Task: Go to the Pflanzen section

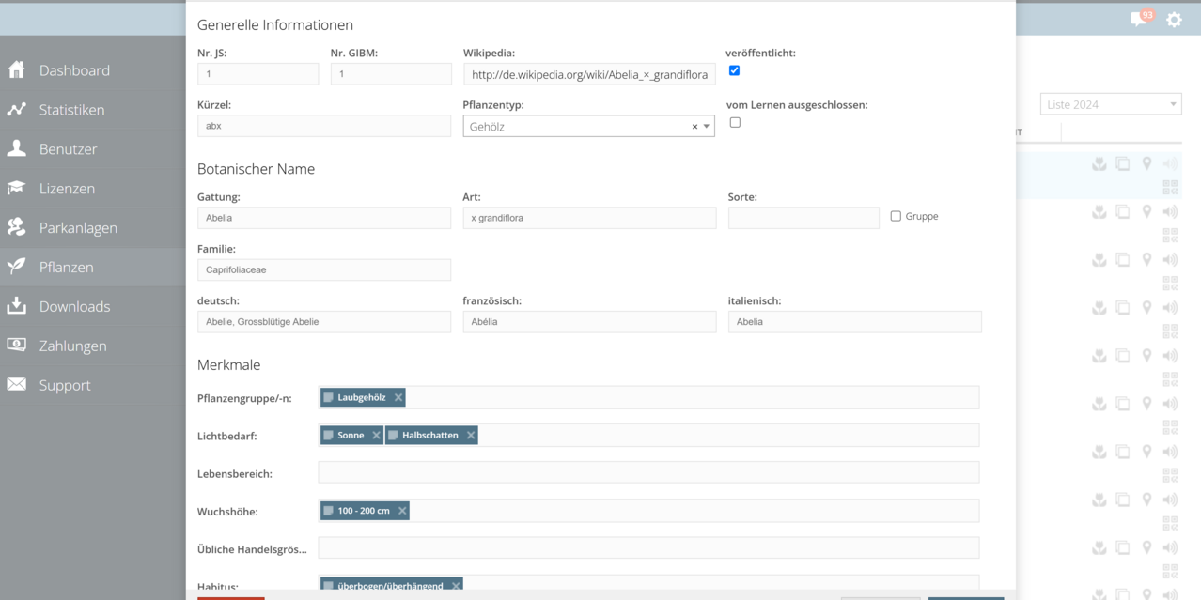Action: point(93,267)
